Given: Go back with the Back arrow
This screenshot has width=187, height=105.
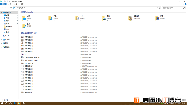Looking at the screenshot, I should pyautogui.click(x=2, y=8).
